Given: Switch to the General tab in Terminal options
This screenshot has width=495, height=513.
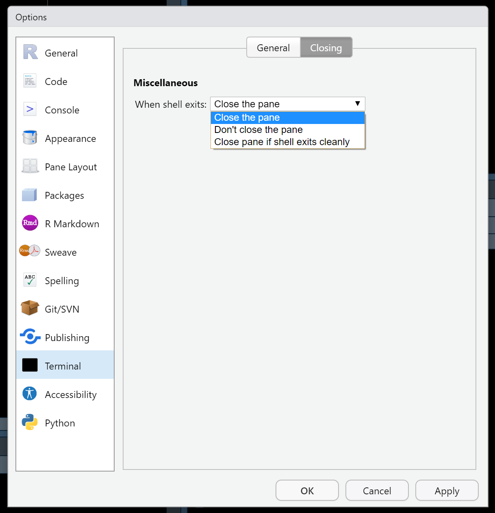Looking at the screenshot, I should pyautogui.click(x=274, y=48).
